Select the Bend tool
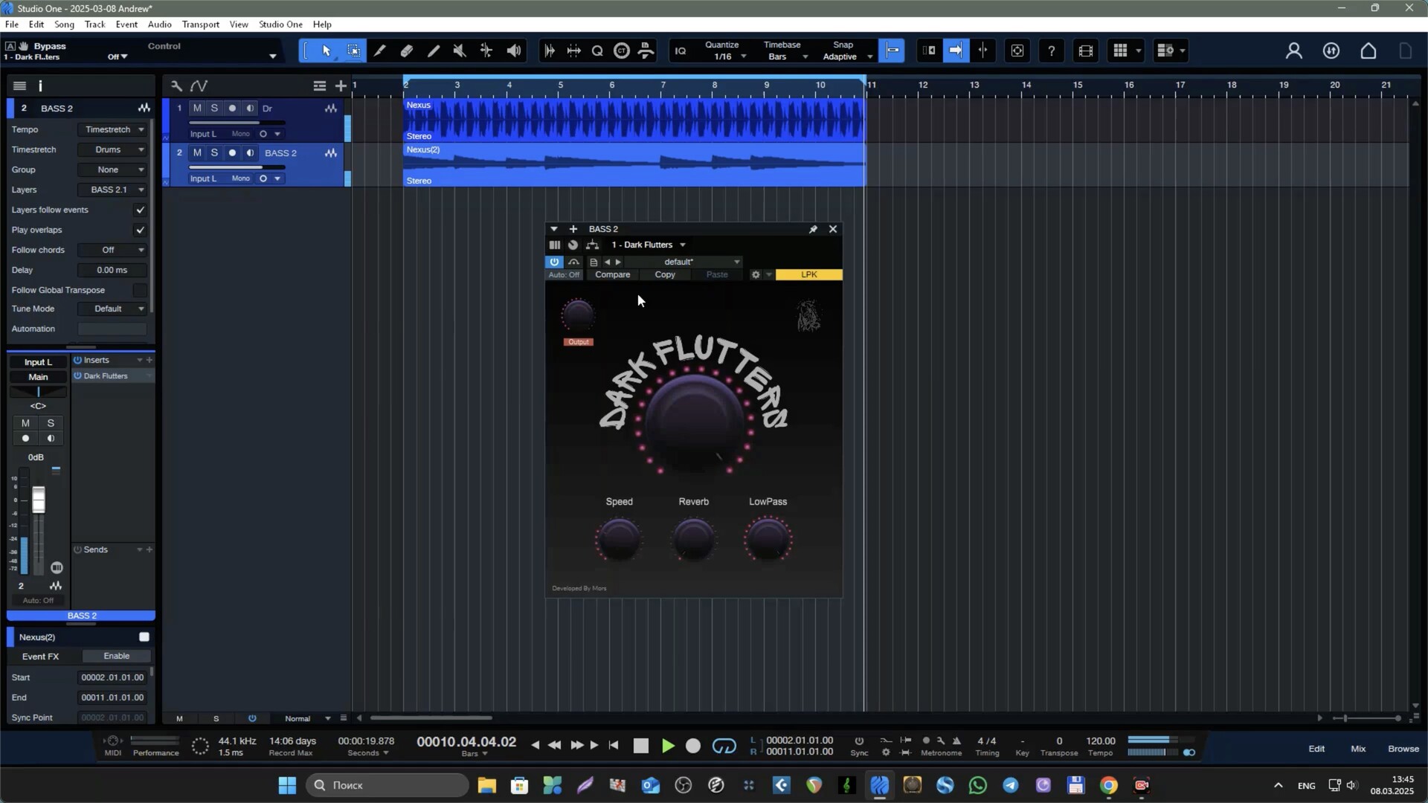This screenshot has width=1428, height=803. (x=486, y=51)
